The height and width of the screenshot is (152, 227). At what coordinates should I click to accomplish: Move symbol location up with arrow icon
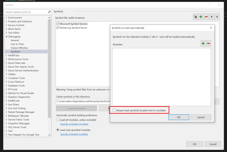tap(212, 17)
